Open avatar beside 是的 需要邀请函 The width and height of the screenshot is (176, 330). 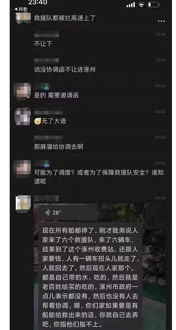pos(22,91)
